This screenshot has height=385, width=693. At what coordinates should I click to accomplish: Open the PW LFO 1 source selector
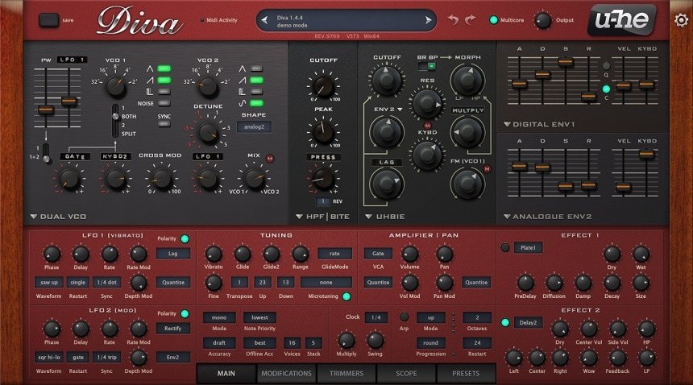(x=71, y=60)
